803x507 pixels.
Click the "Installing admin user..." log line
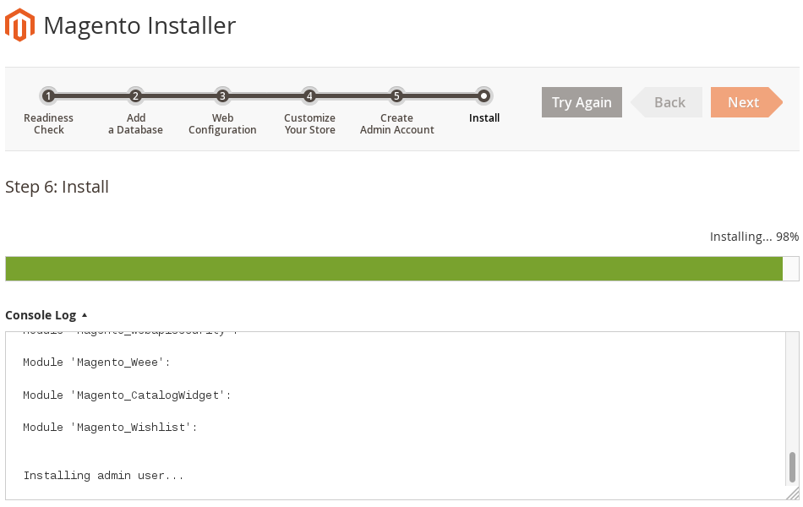coord(103,476)
